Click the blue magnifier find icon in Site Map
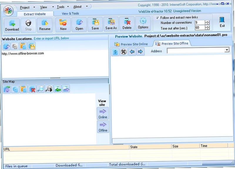This screenshot has width=235, height=169. coord(40,89)
